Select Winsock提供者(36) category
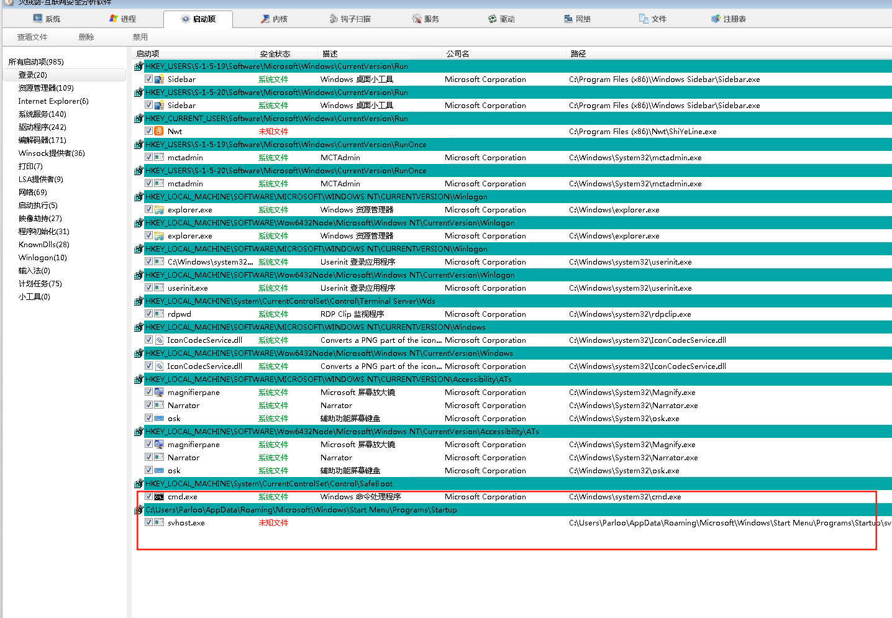The height and width of the screenshot is (618, 892). tap(52, 153)
